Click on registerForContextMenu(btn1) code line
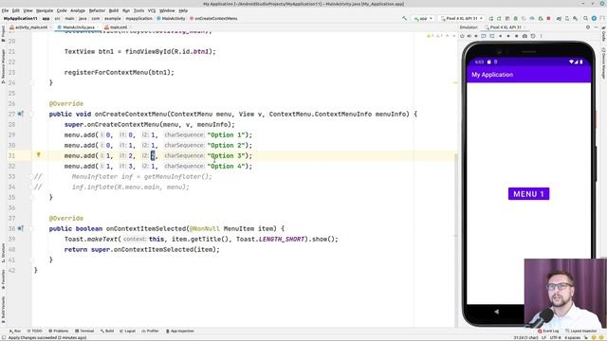This screenshot has width=607, height=341. click(120, 72)
